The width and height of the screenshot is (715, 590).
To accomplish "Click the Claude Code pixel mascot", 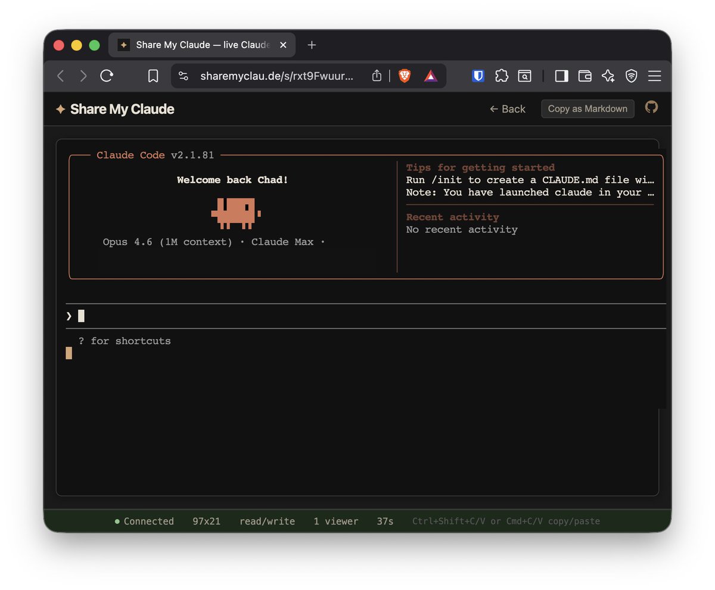I will (x=236, y=213).
